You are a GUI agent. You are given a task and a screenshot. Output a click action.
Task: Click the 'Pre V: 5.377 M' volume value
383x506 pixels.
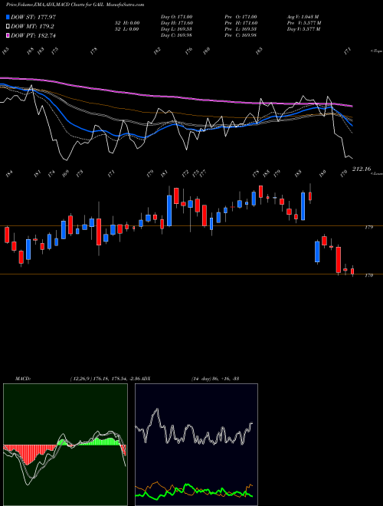pyautogui.click(x=304, y=23)
